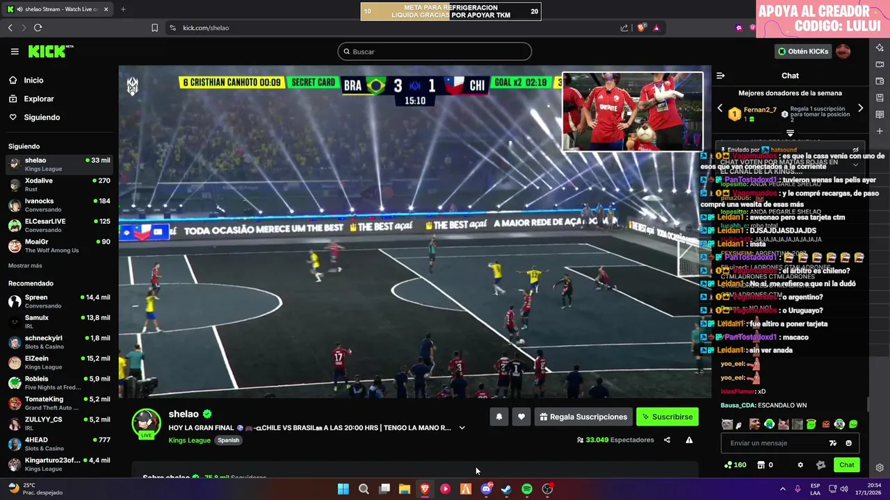Reload the page in the browser toolbar
The width and height of the screenshot is (890, 500).
tap(38, 28)
